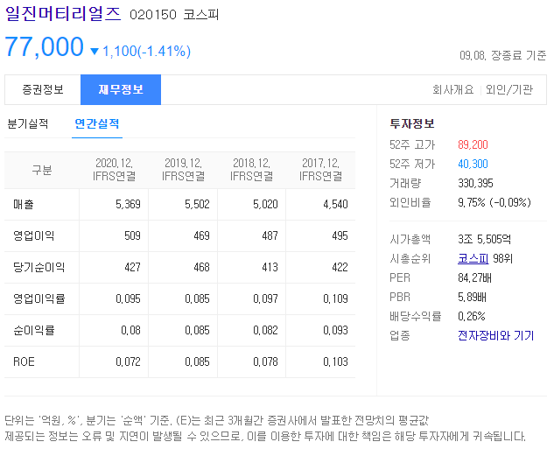This screenshot has width=554, height=449.
Task: Select the 재무정보 tab
Action: (121, 89)
